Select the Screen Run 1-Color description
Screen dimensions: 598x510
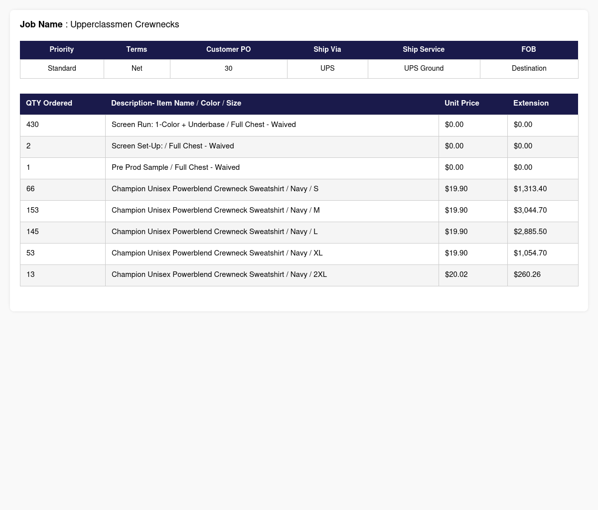(272, 125)
